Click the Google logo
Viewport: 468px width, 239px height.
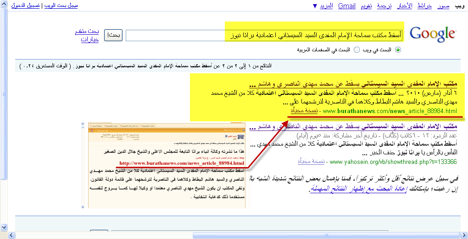click(433, 34)
